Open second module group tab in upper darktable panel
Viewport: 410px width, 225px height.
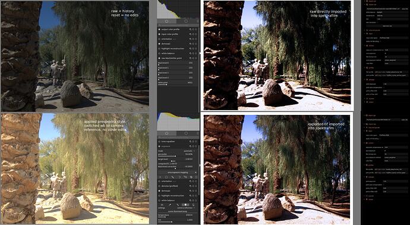click(186, 21)
